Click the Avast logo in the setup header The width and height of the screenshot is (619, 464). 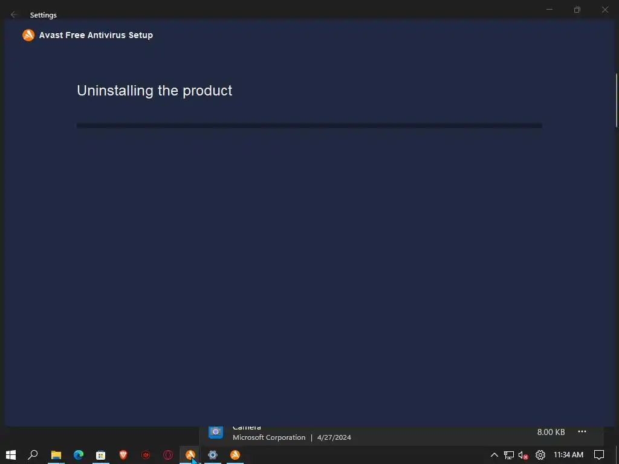click(x=28, y=35)
